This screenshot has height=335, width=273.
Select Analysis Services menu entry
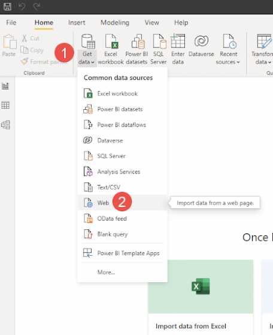122,172
